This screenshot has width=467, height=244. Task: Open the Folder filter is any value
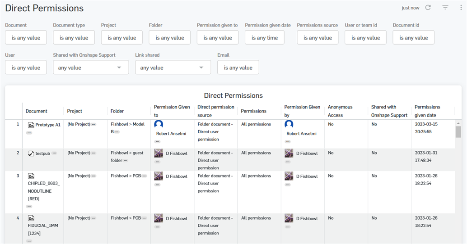tap(170, 37)
